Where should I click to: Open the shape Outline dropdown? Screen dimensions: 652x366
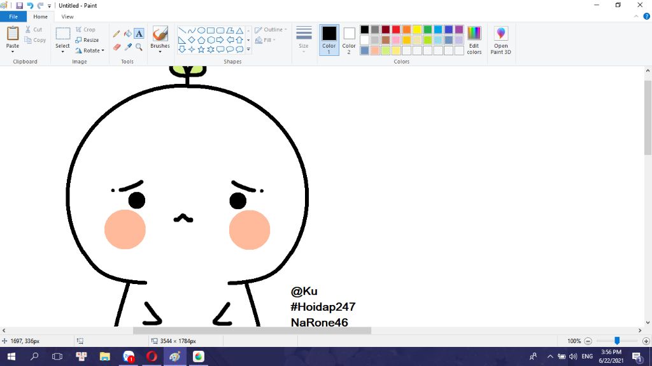point(271,29)
